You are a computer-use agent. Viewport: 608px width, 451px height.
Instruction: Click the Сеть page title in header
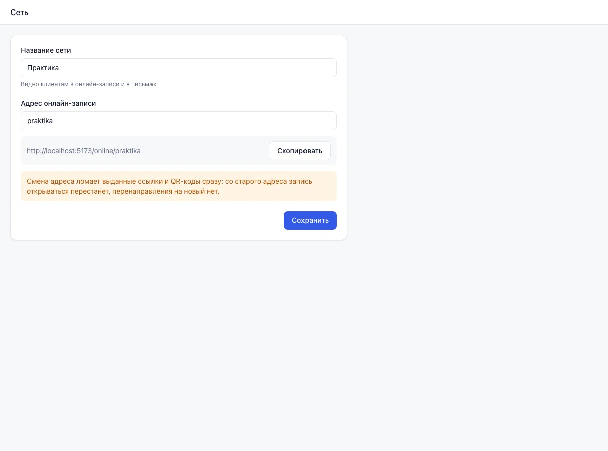19,12
